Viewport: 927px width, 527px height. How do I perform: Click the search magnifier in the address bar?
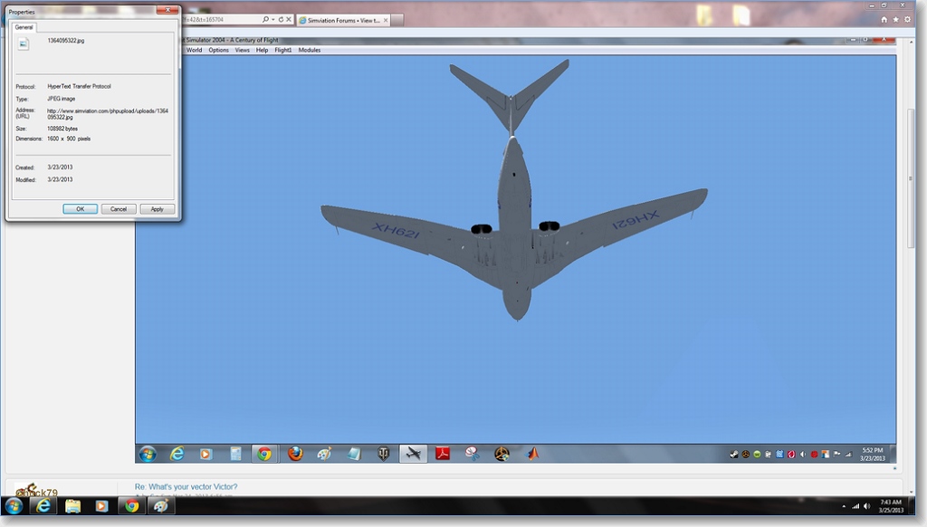coord(265,20)
